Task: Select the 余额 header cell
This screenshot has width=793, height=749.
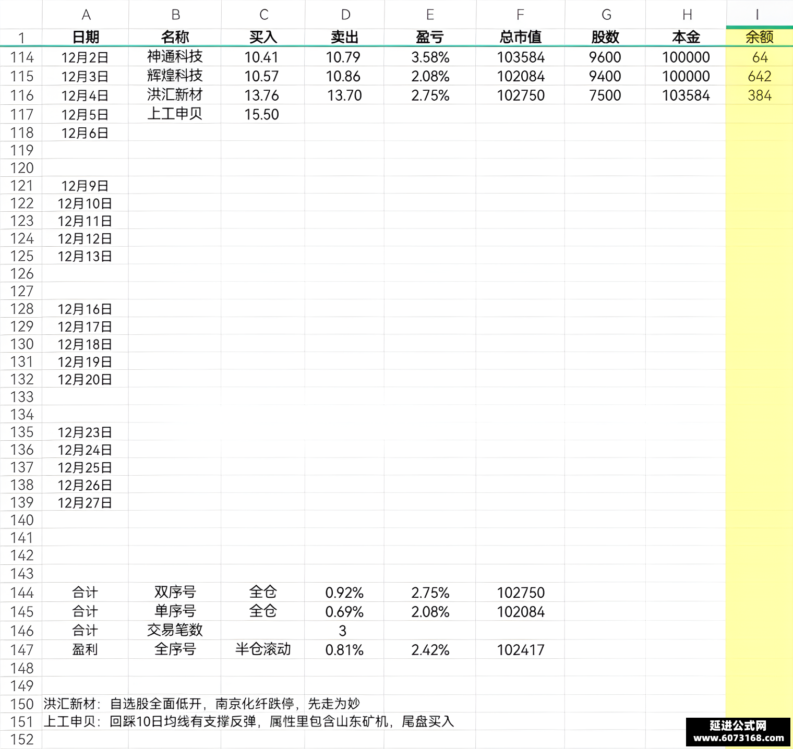Action: pyautogui.click(x=759, y=37)
